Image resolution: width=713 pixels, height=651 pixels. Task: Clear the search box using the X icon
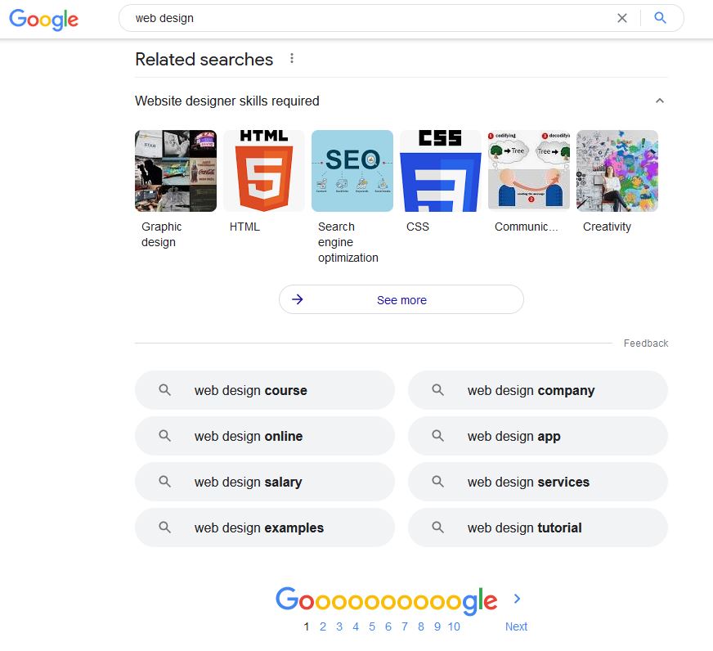click(622, 17)
